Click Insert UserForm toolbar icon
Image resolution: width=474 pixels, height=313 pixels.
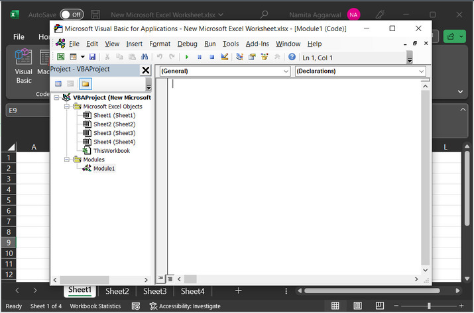click(x=73, y=57)
